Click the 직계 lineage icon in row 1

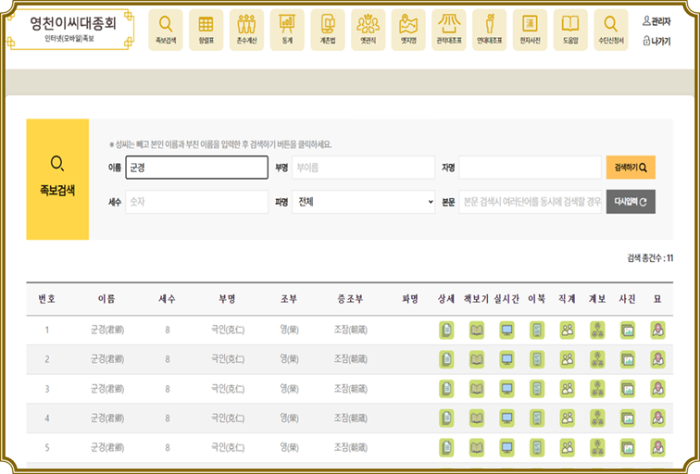click(568, 331)
